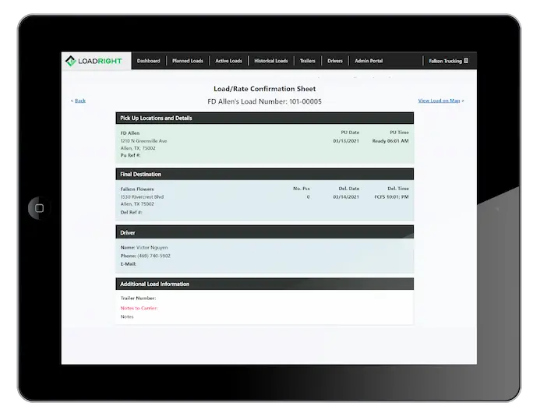
Task: Click the Falkon Trucking account menu
Action: (448, 61)
